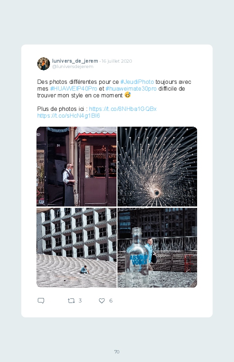This screenshot has width=234, height=362.
Task: Open the #huaweimate30pro hashtag link
Action: point(131,89)
